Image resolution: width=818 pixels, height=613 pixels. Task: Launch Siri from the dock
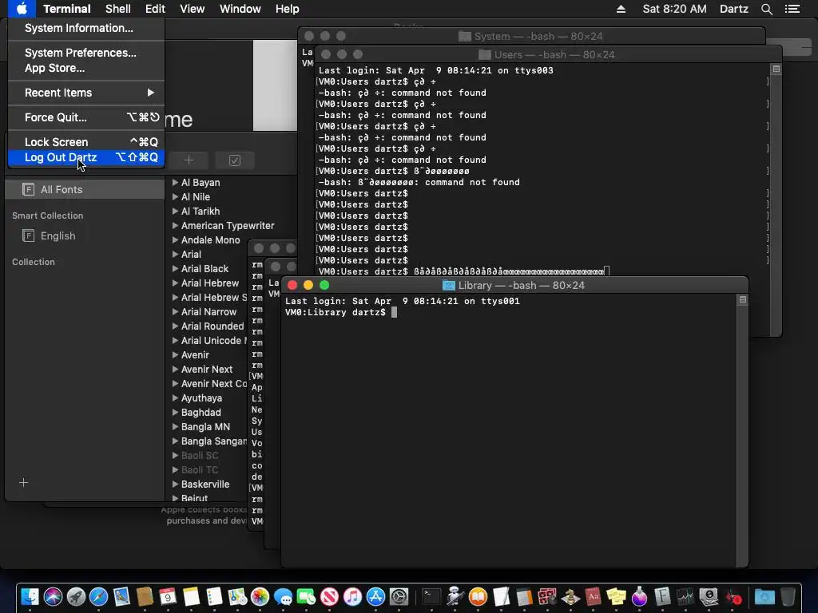pyautogui.click(x=53, y=597)
